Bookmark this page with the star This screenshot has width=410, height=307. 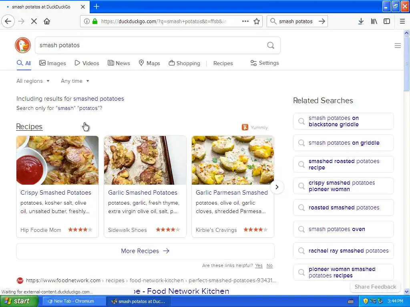coord(257,21)
